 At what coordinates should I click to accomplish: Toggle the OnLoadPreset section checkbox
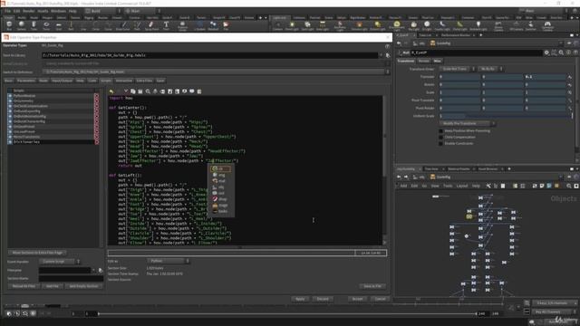[10, 131]
